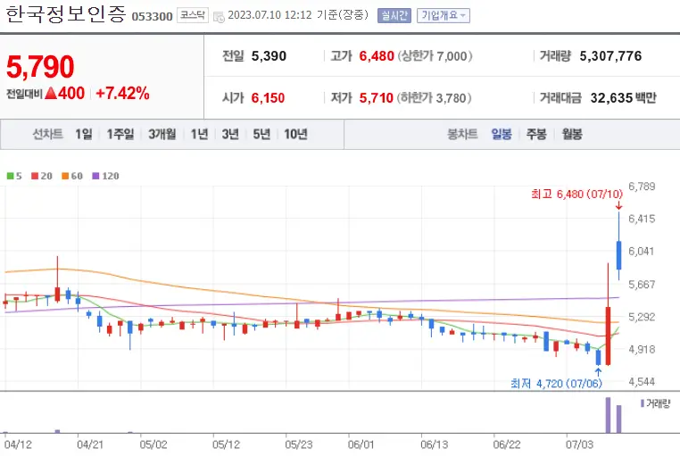Click the 07/03 date on the axis
The width and height of the screenshot is (680, 456).
click(x=579, y=444)
